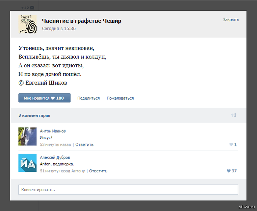Close the post via the Закрыть link
257x211 pixels.
(231, 19)
